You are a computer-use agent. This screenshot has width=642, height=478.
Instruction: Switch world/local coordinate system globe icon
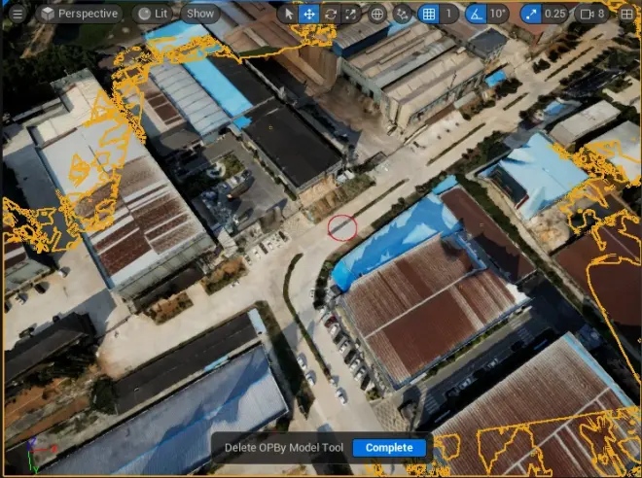coord(376,15)
